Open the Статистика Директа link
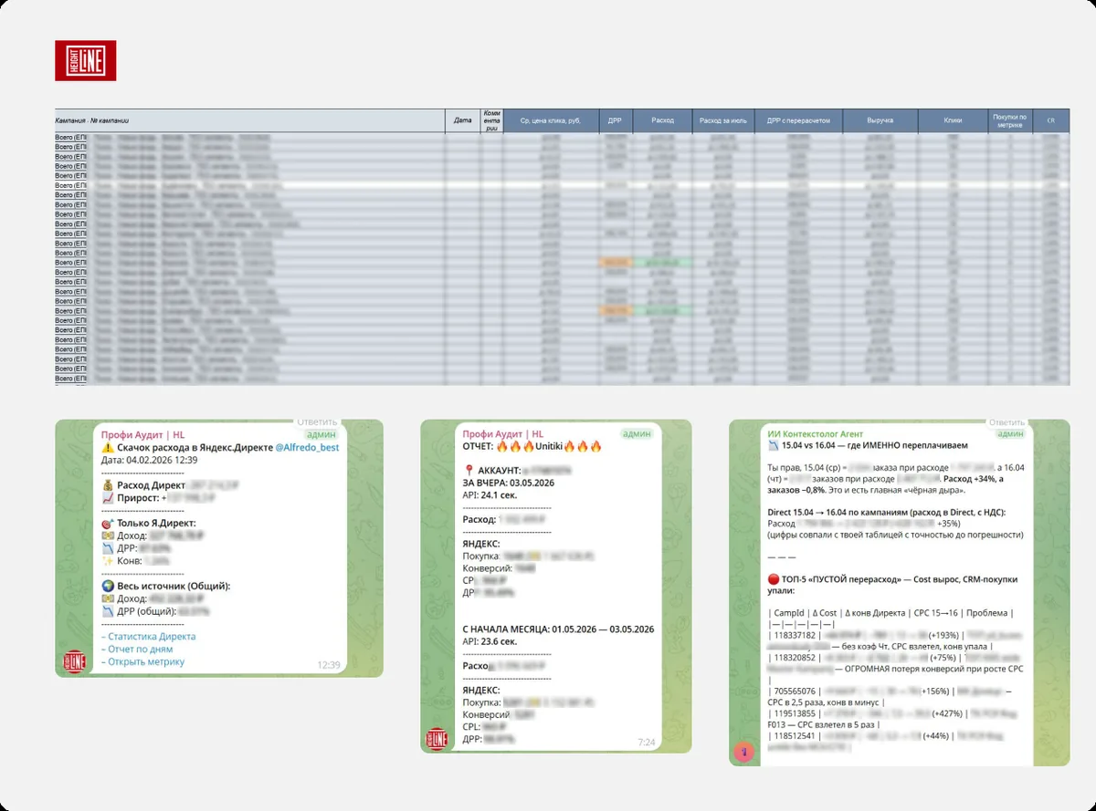 point(148,637)
